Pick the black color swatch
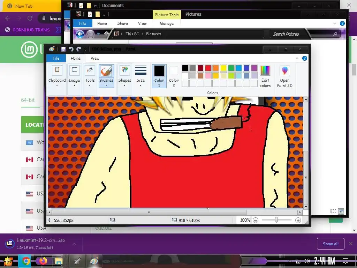 point(185,68)
